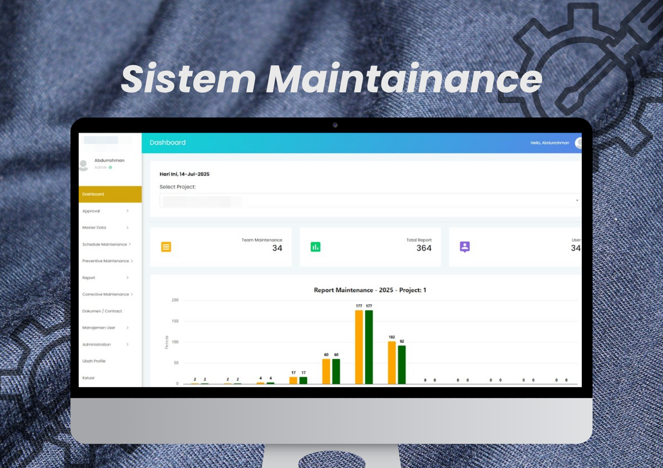663x468 pixels.
Task: Click the green status indicator next to Admin
Action: [x=110, y=167]
